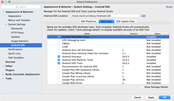Check the GPU Debugging tools checkbox
The height and width of the screenshot is (101, 174).
[59, 40]
